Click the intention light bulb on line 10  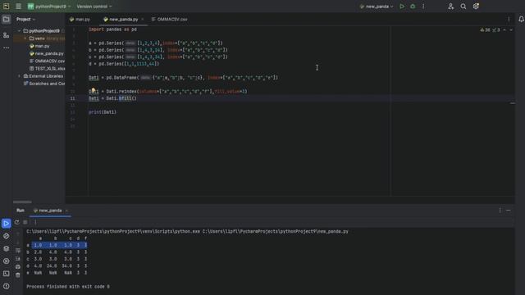point(93,90)
